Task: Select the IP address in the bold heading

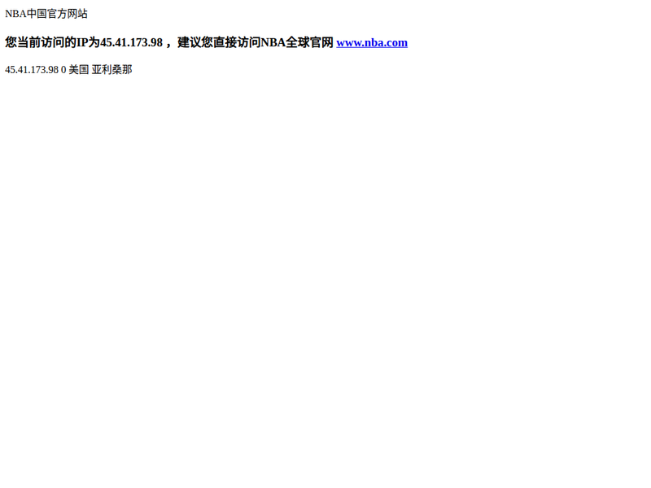Action: (131, 43)
